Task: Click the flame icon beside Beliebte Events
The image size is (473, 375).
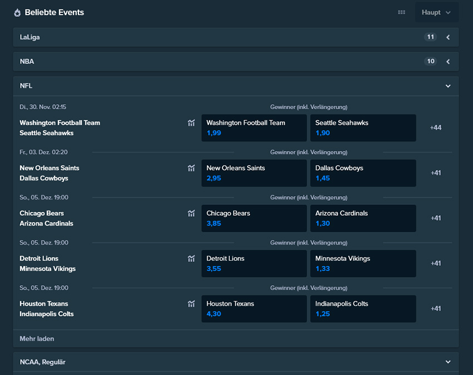Action: 17,13
